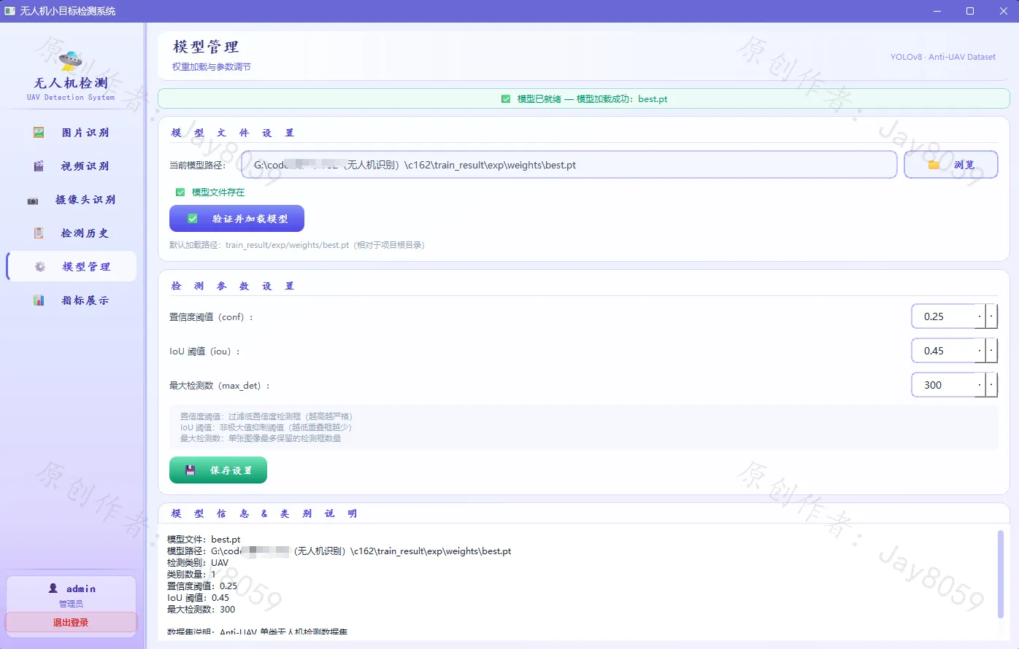The width and height of the screenshot is (1019, 649).
Task: Click the 保存设置 button
Action: point(218,470)
